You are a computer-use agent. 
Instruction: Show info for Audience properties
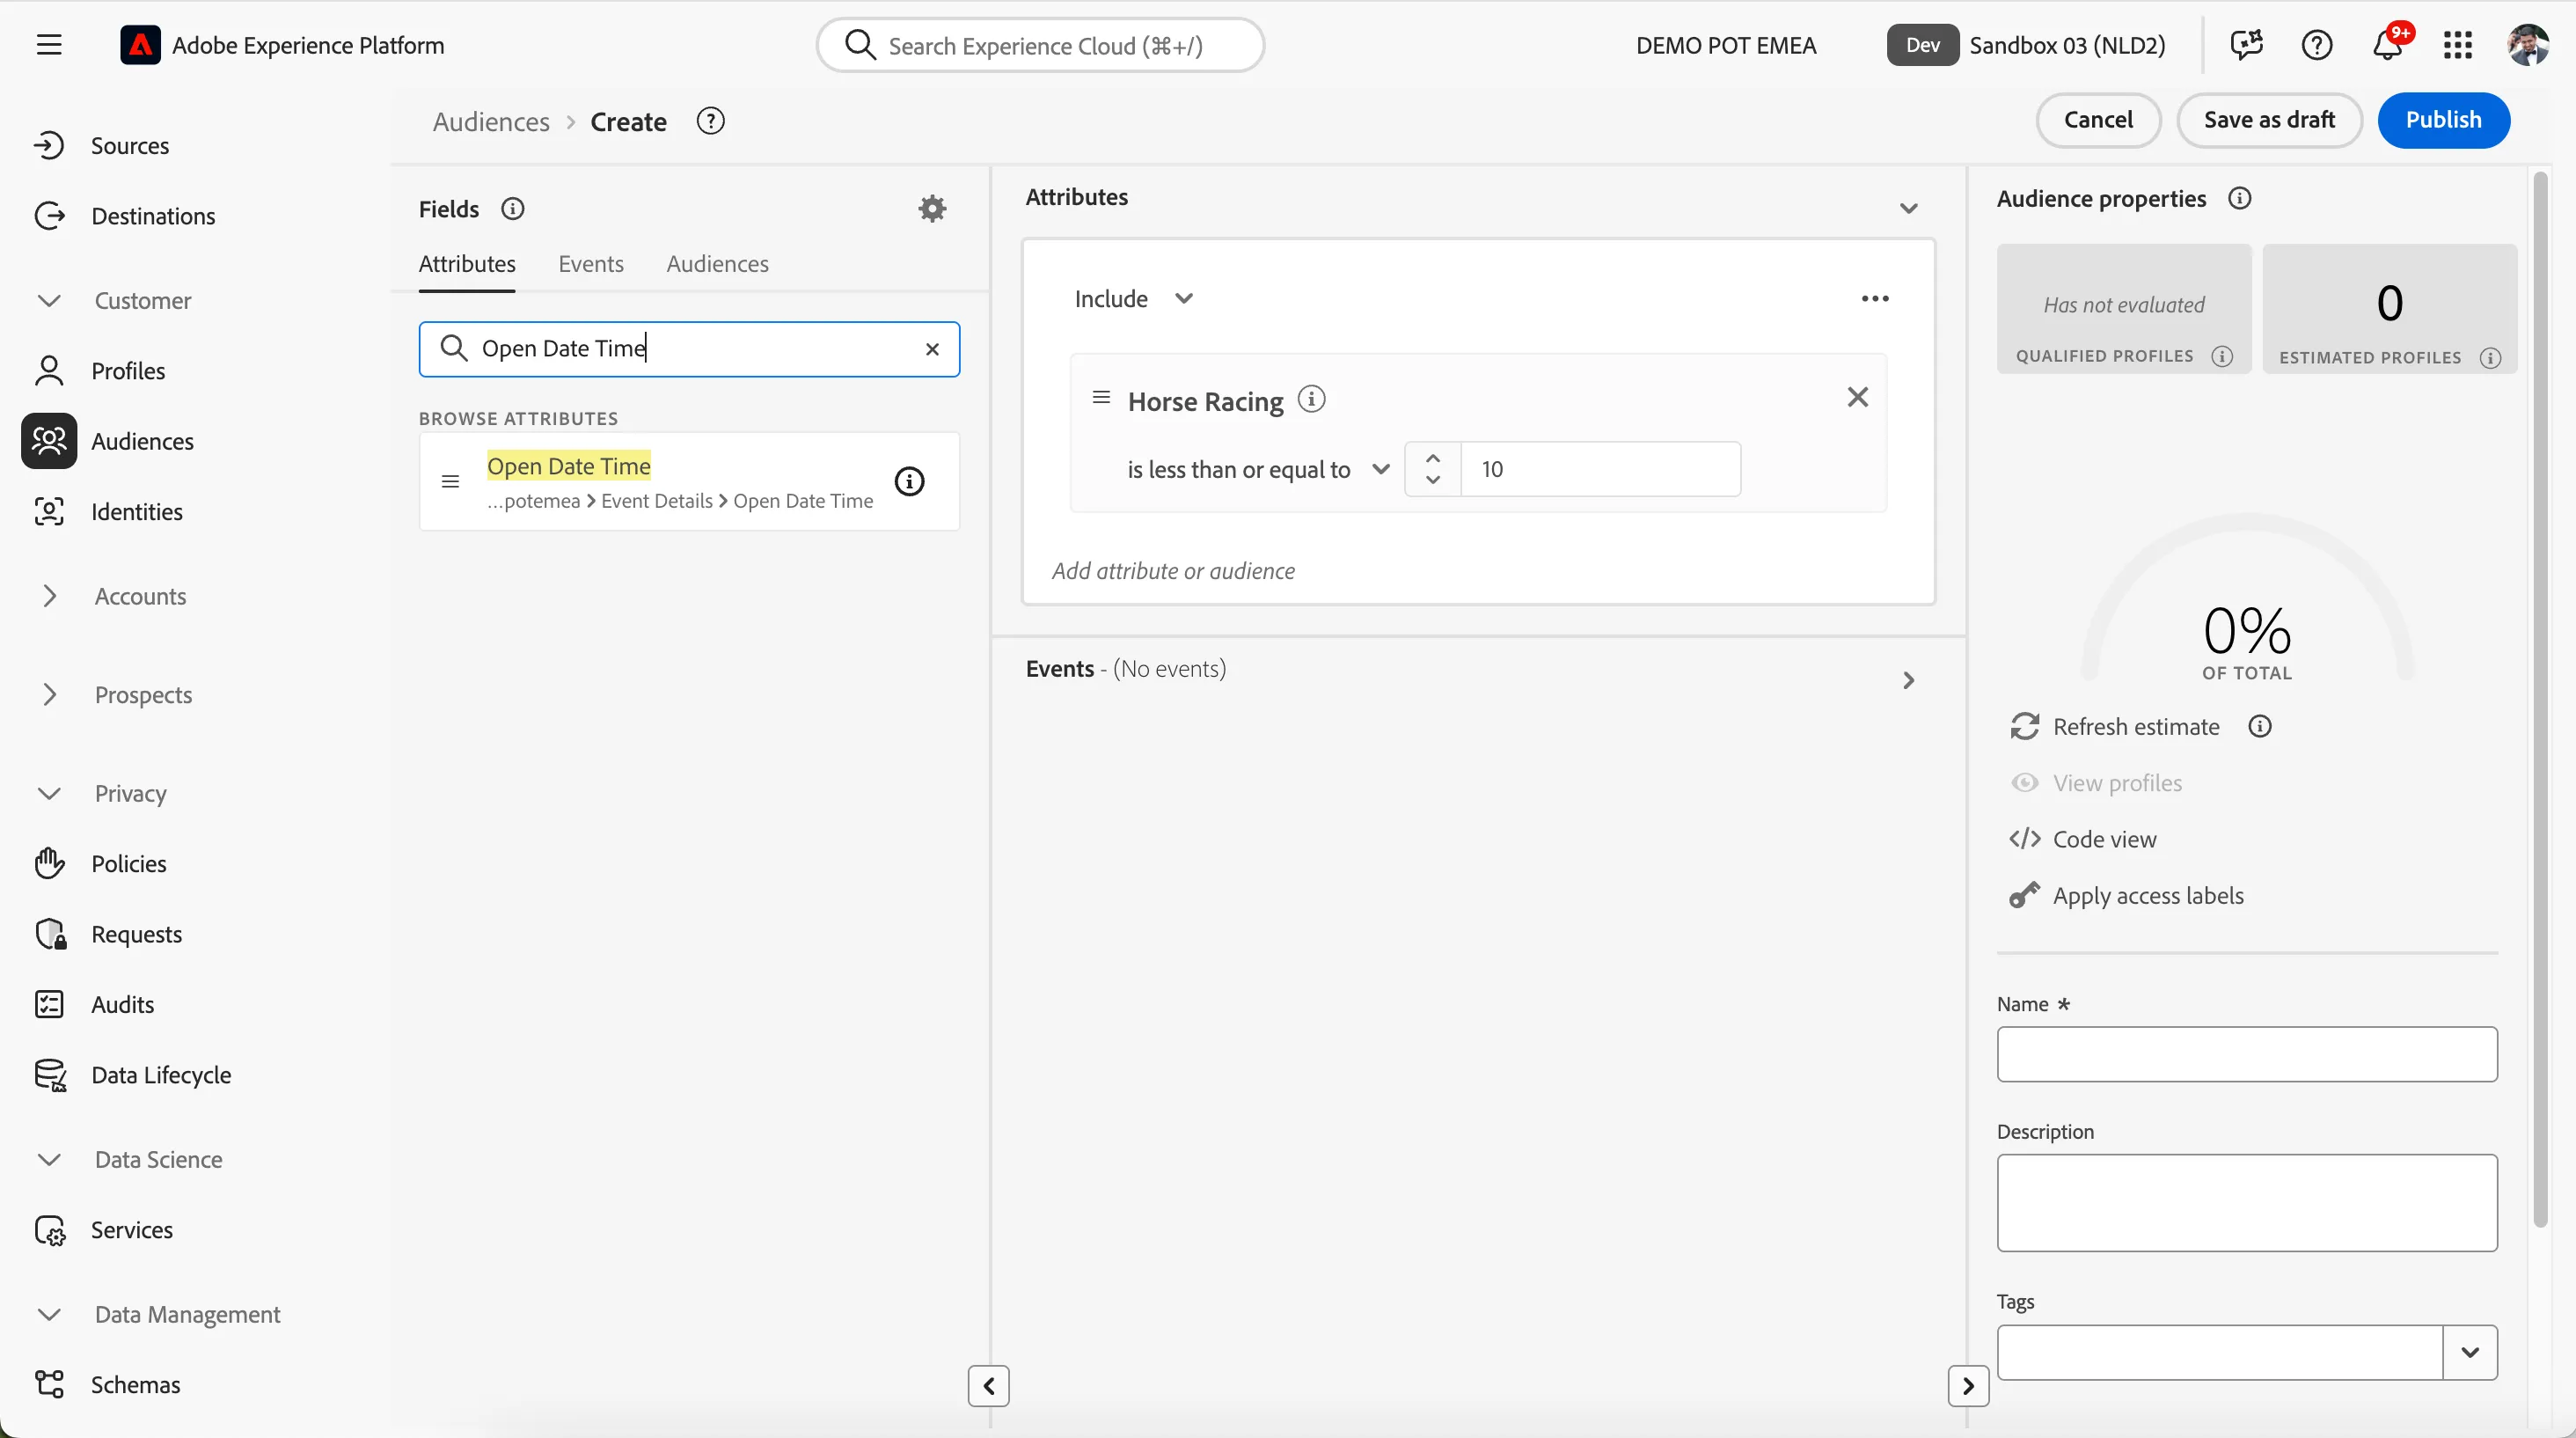coord(2240,198)
